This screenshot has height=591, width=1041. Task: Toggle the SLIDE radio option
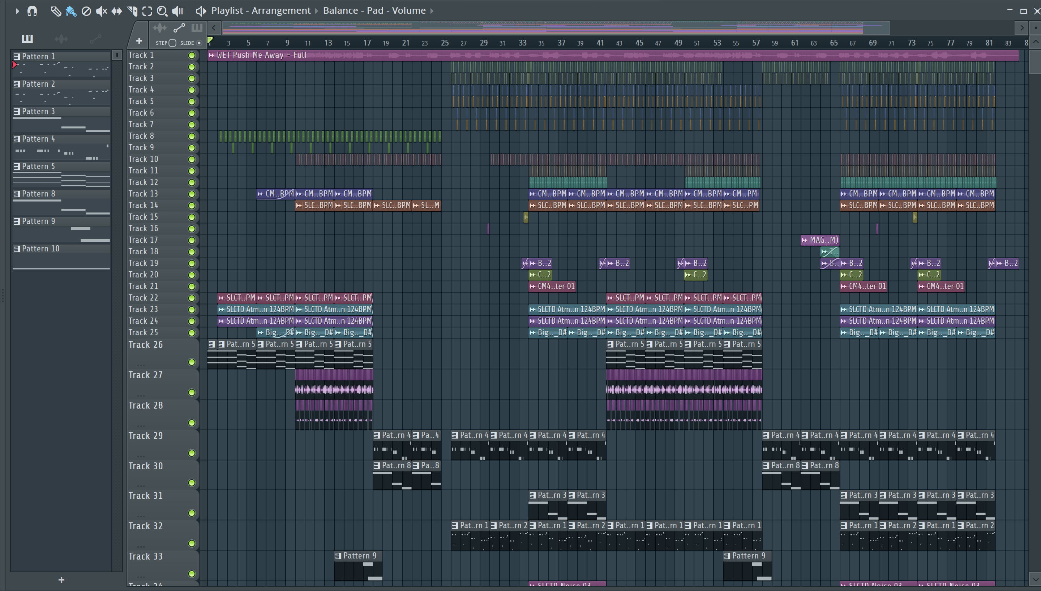199,43
